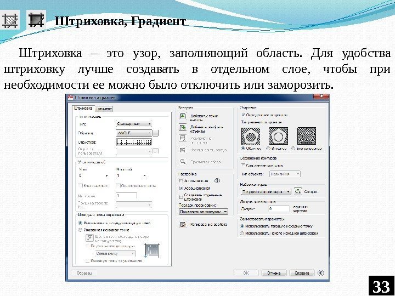Screen dimensions: 395x296
Task: Switch to the Штриховка tab
Action: click(83, 109)
